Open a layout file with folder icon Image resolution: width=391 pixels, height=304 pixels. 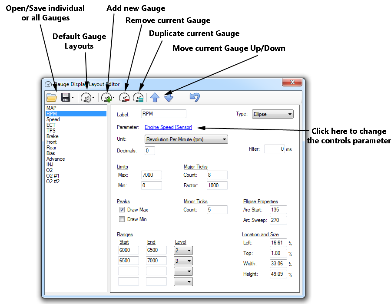(52, 97)
